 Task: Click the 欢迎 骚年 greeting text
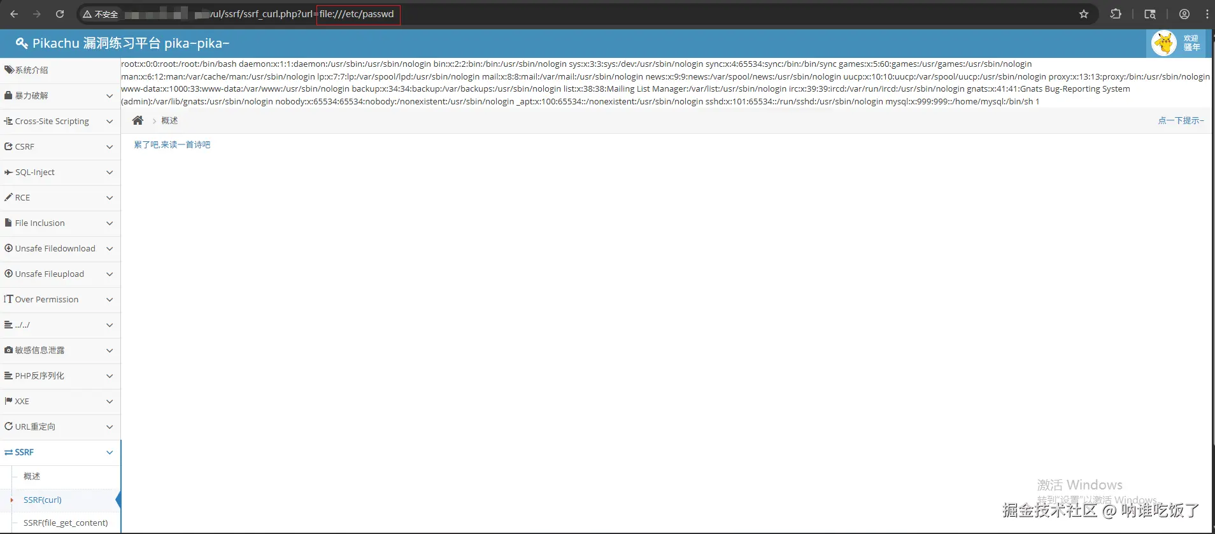pos(1191,43)
